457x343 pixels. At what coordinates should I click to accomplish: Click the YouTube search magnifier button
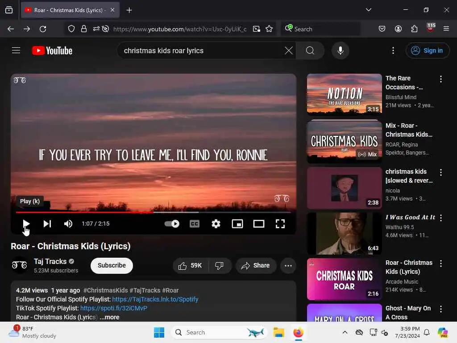point(310,50)
